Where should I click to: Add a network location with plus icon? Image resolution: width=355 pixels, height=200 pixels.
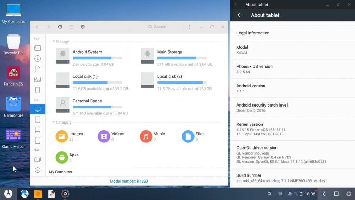[38, 170]
